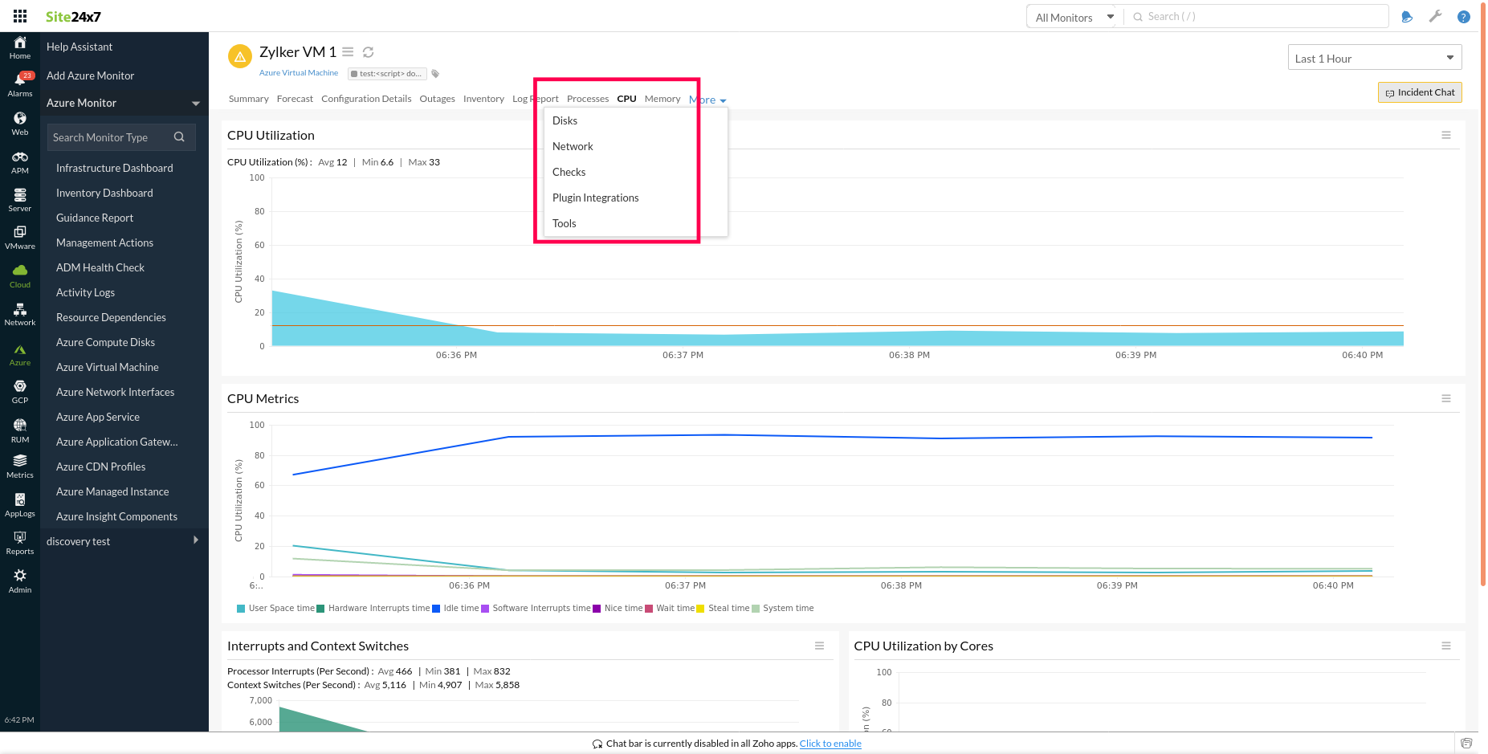Open the Admin tools wrench icon

tap(1435, 16)
